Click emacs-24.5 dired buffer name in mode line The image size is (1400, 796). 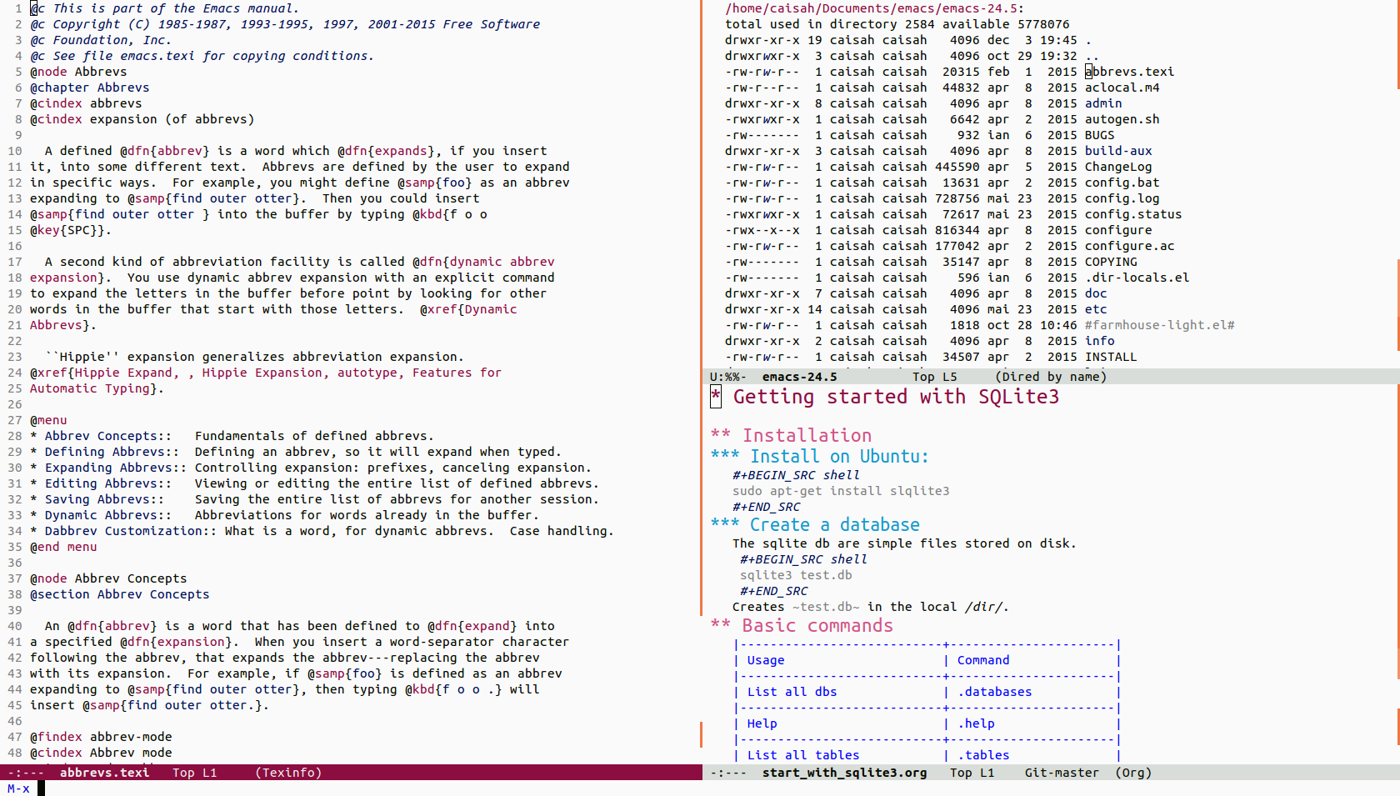(799, 377)
